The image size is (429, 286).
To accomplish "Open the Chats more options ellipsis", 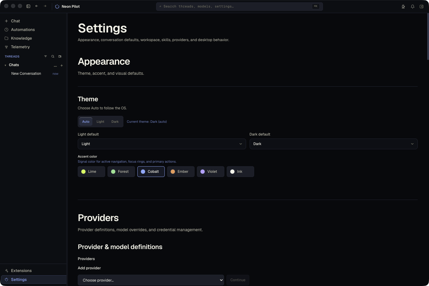I will [x=55, y=66].
